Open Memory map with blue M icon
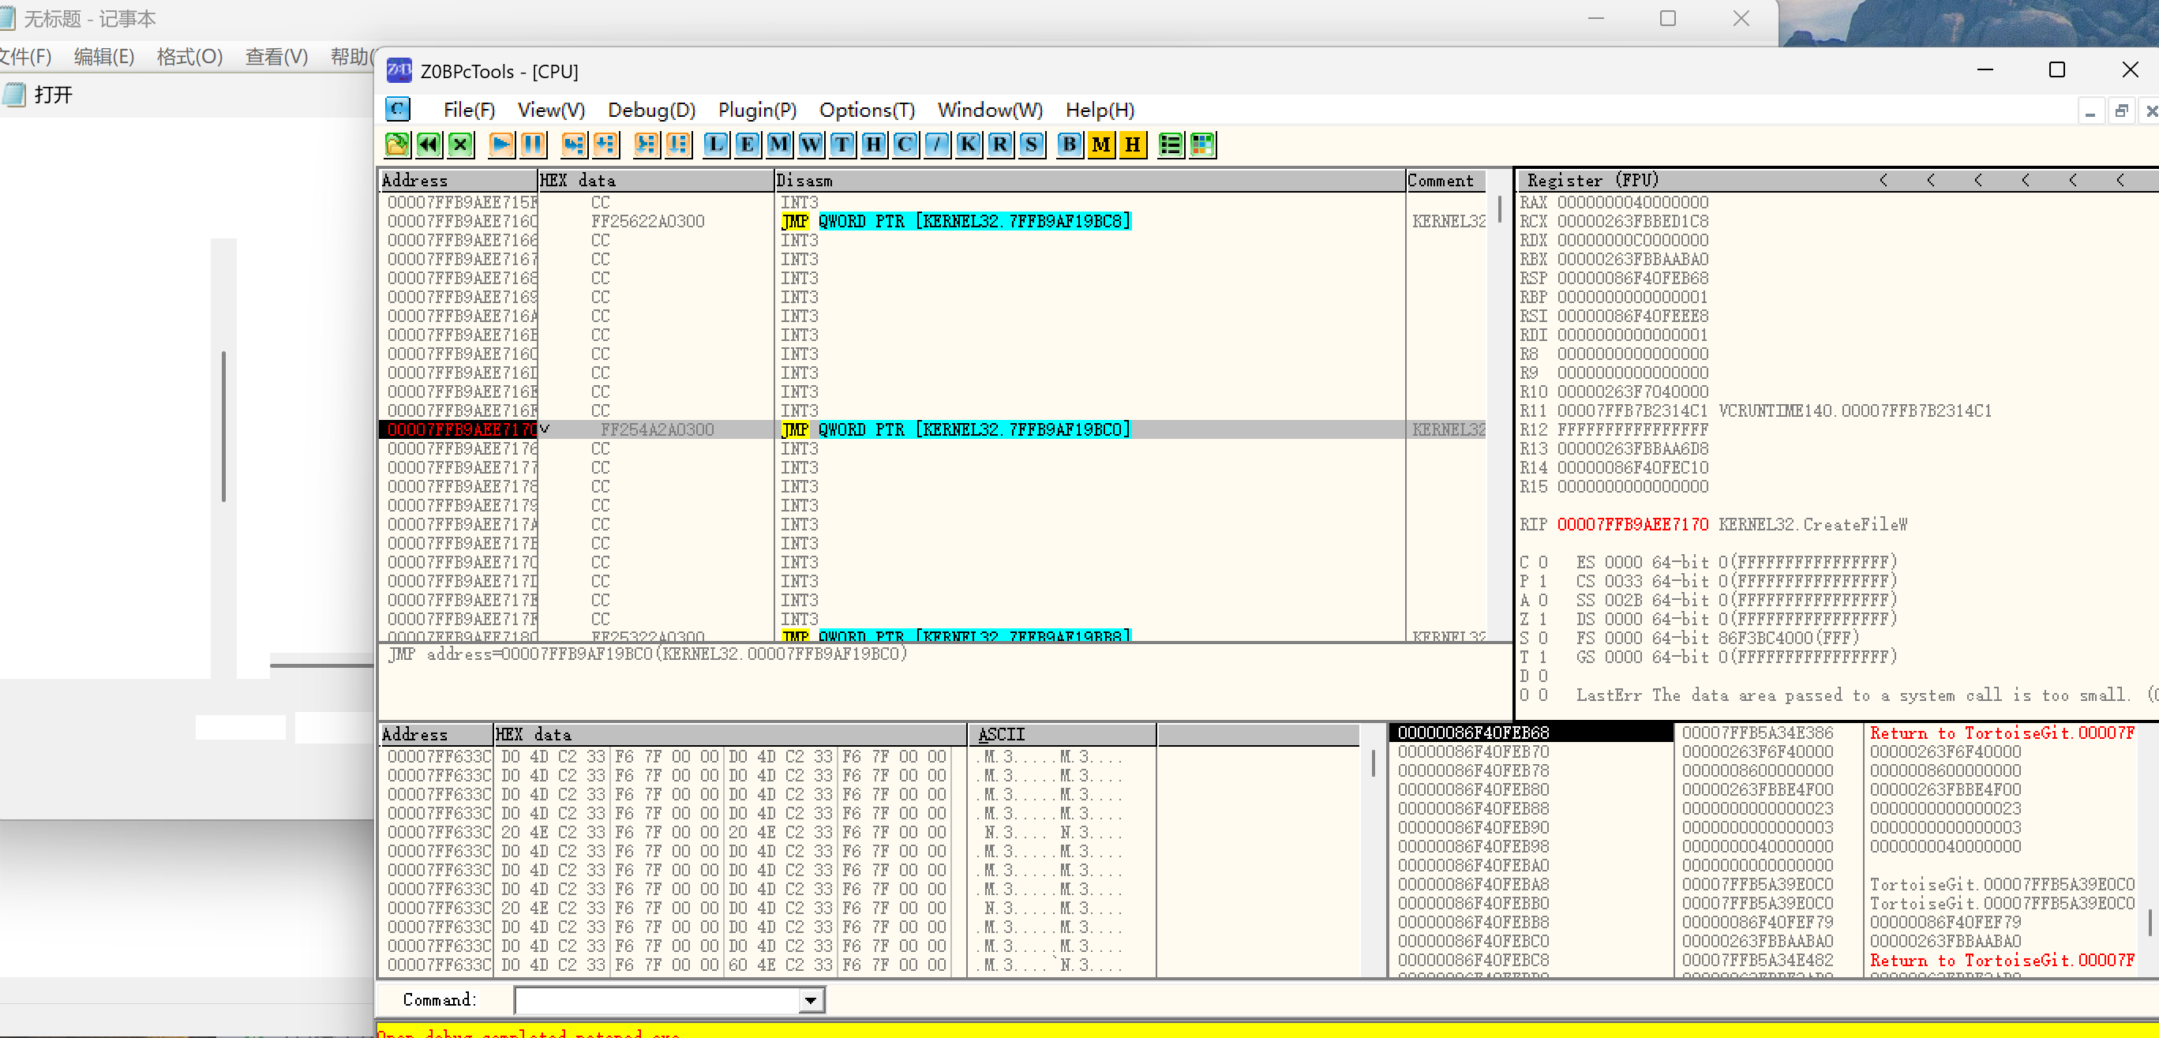The width and height of the screenshot is (2159, 1038). click(779, 145)
